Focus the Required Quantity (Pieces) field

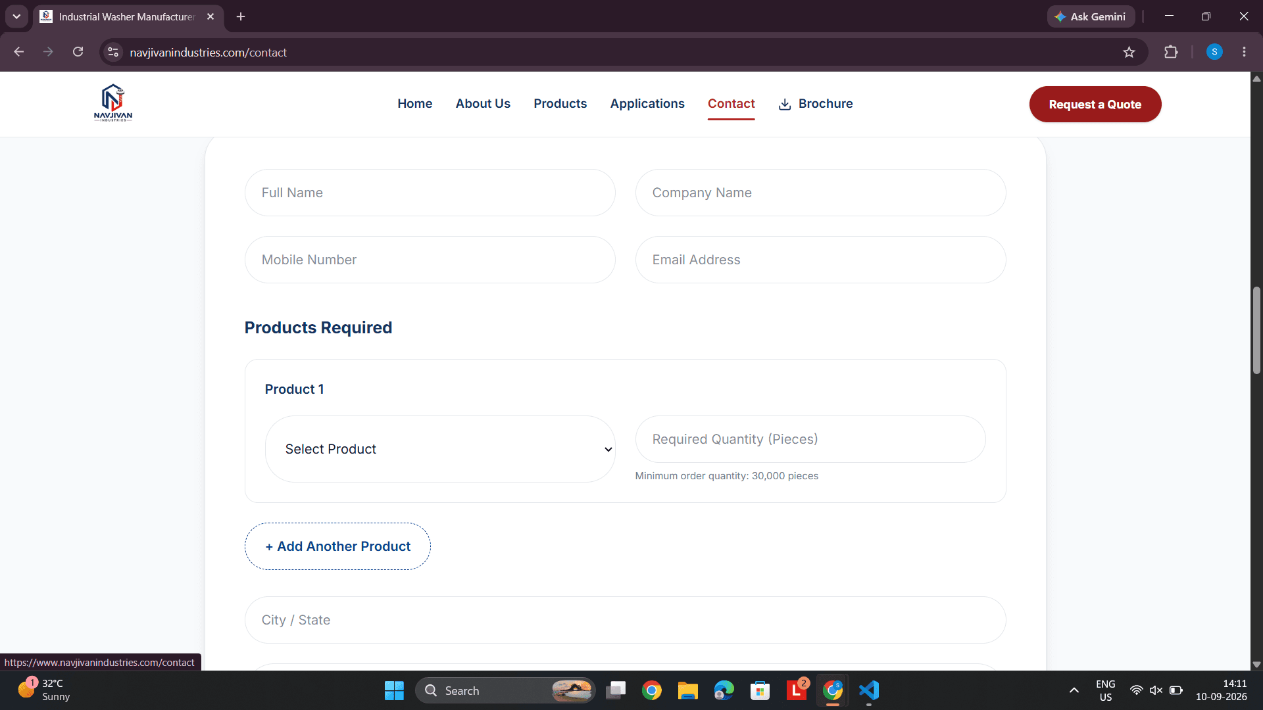pyautogui.click(x=810, y=439)
